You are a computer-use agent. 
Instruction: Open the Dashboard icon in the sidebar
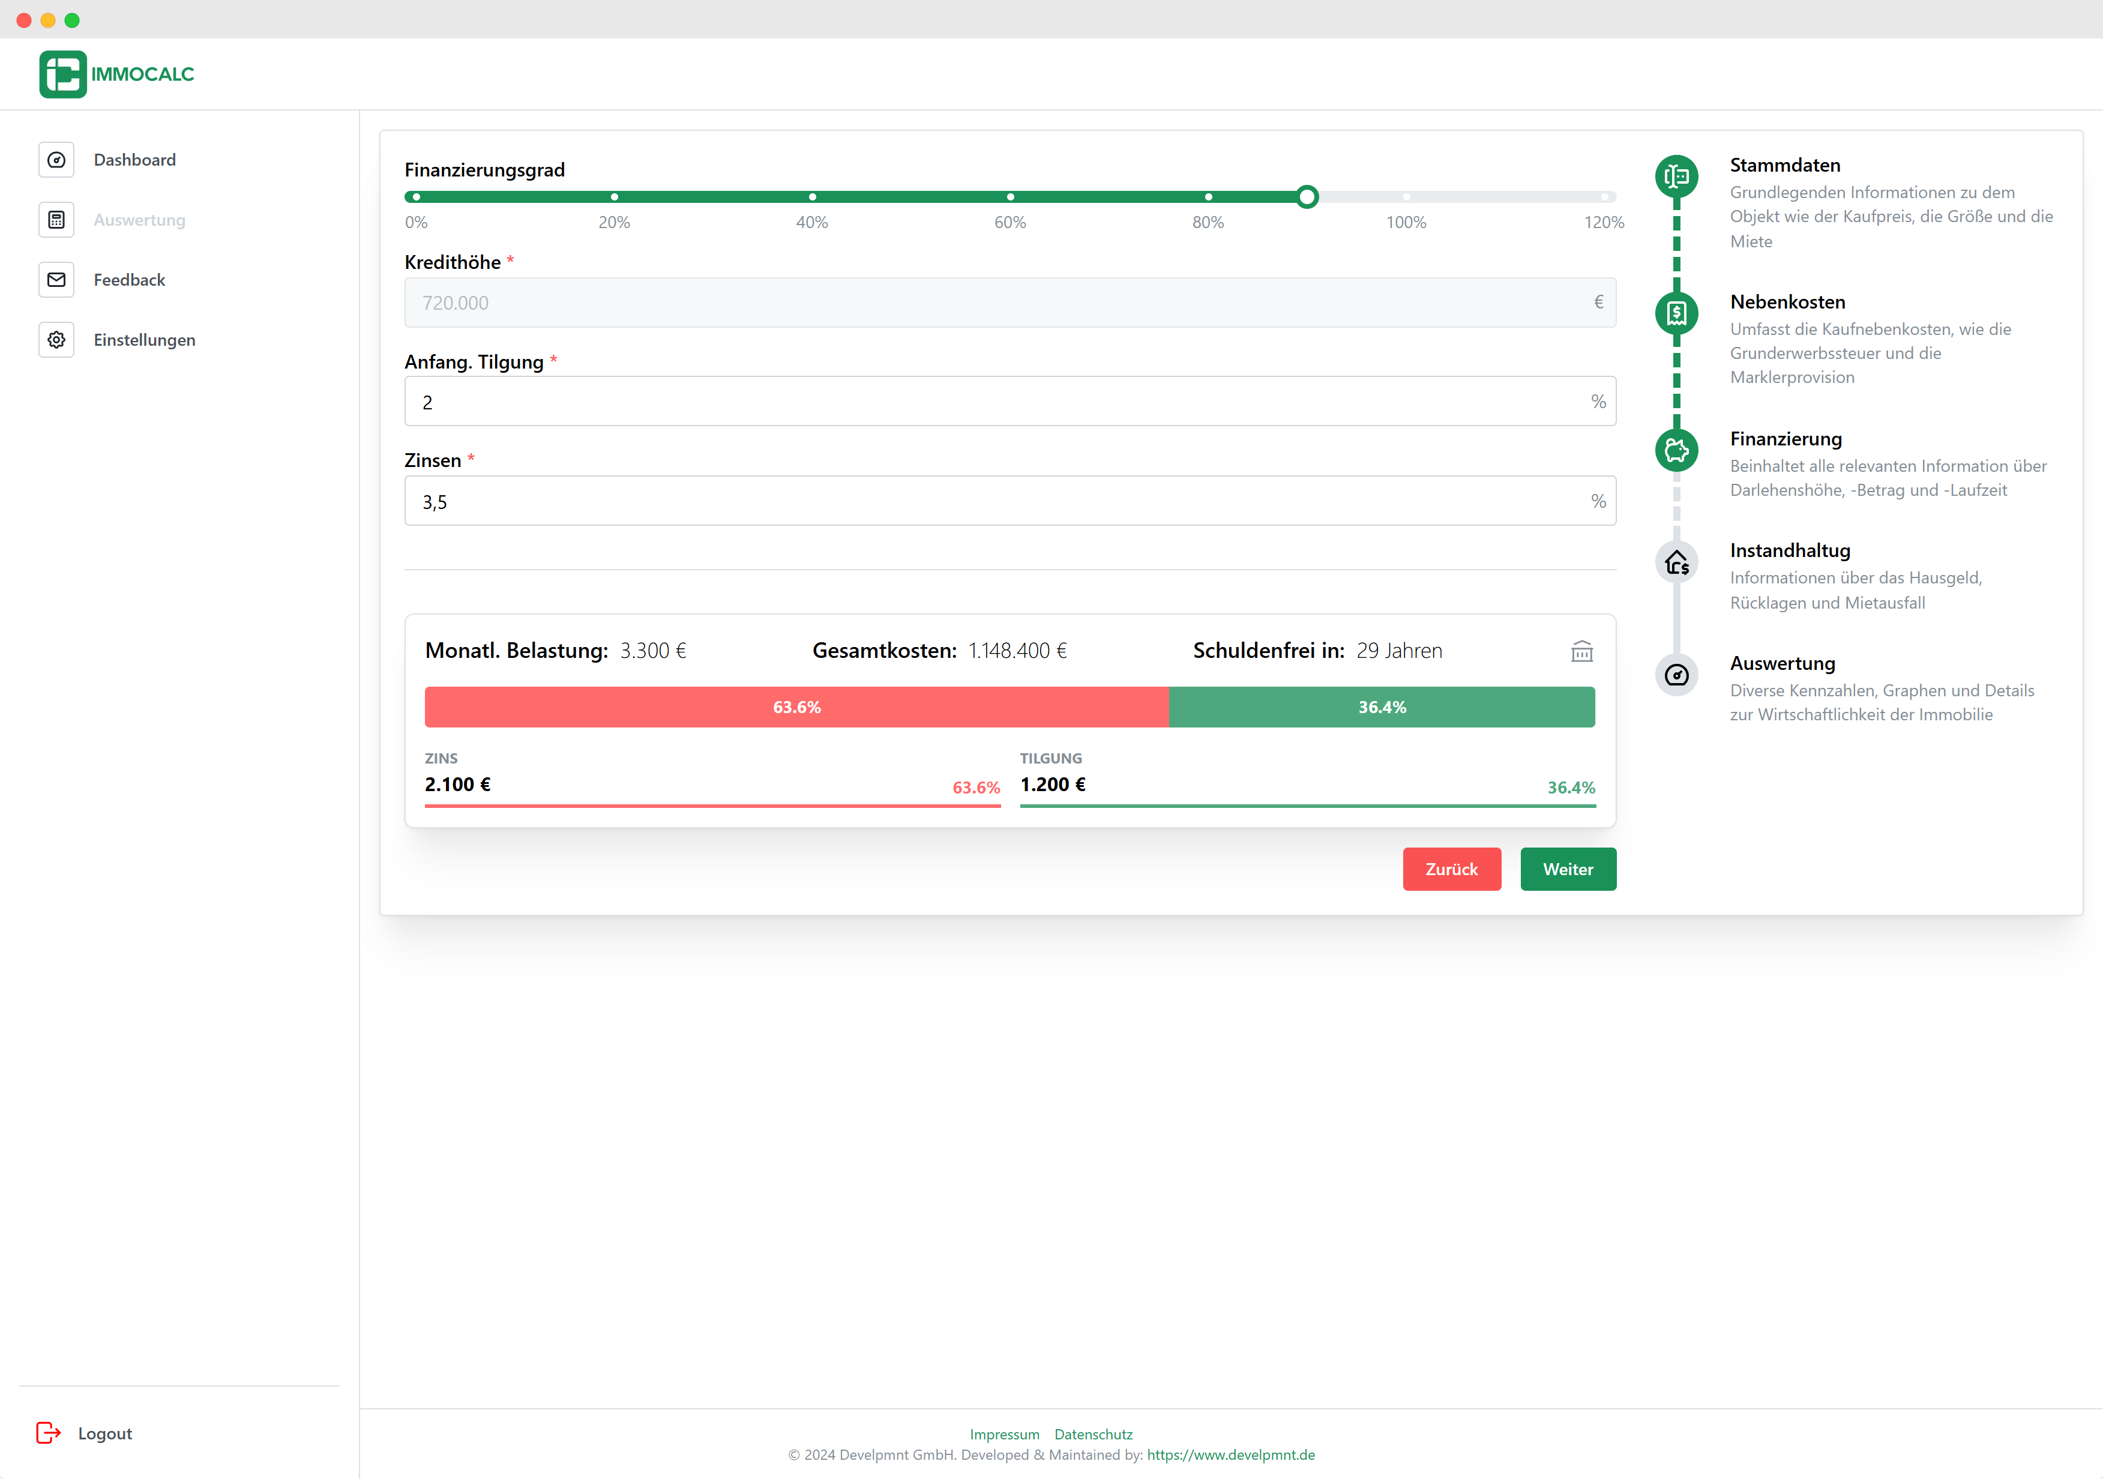coord(56,159)
